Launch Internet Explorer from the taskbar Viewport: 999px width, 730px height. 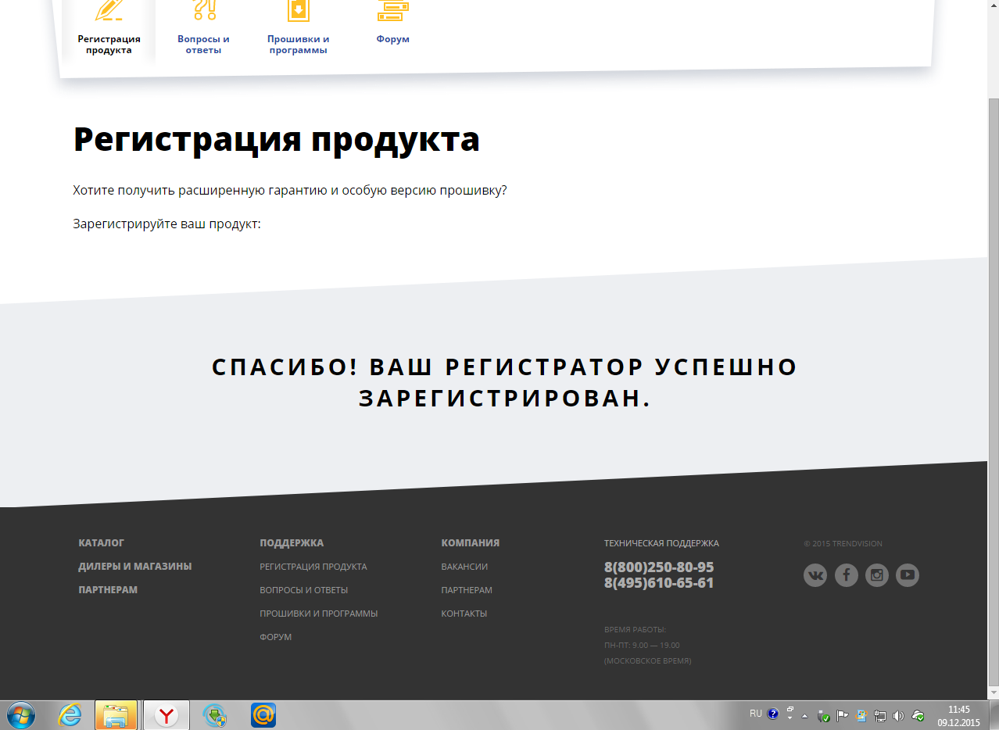point(70,715)
